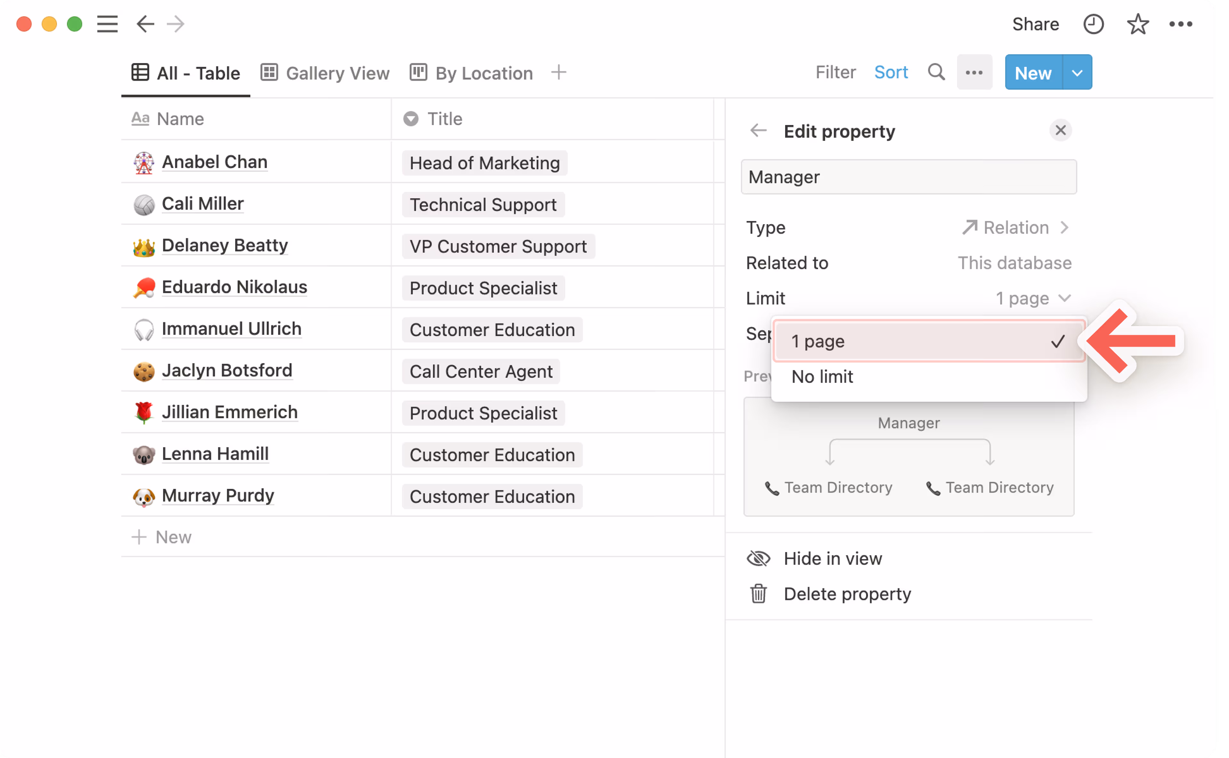
Task: Add a new view with plus icon
Action: (x=558, y=72)
